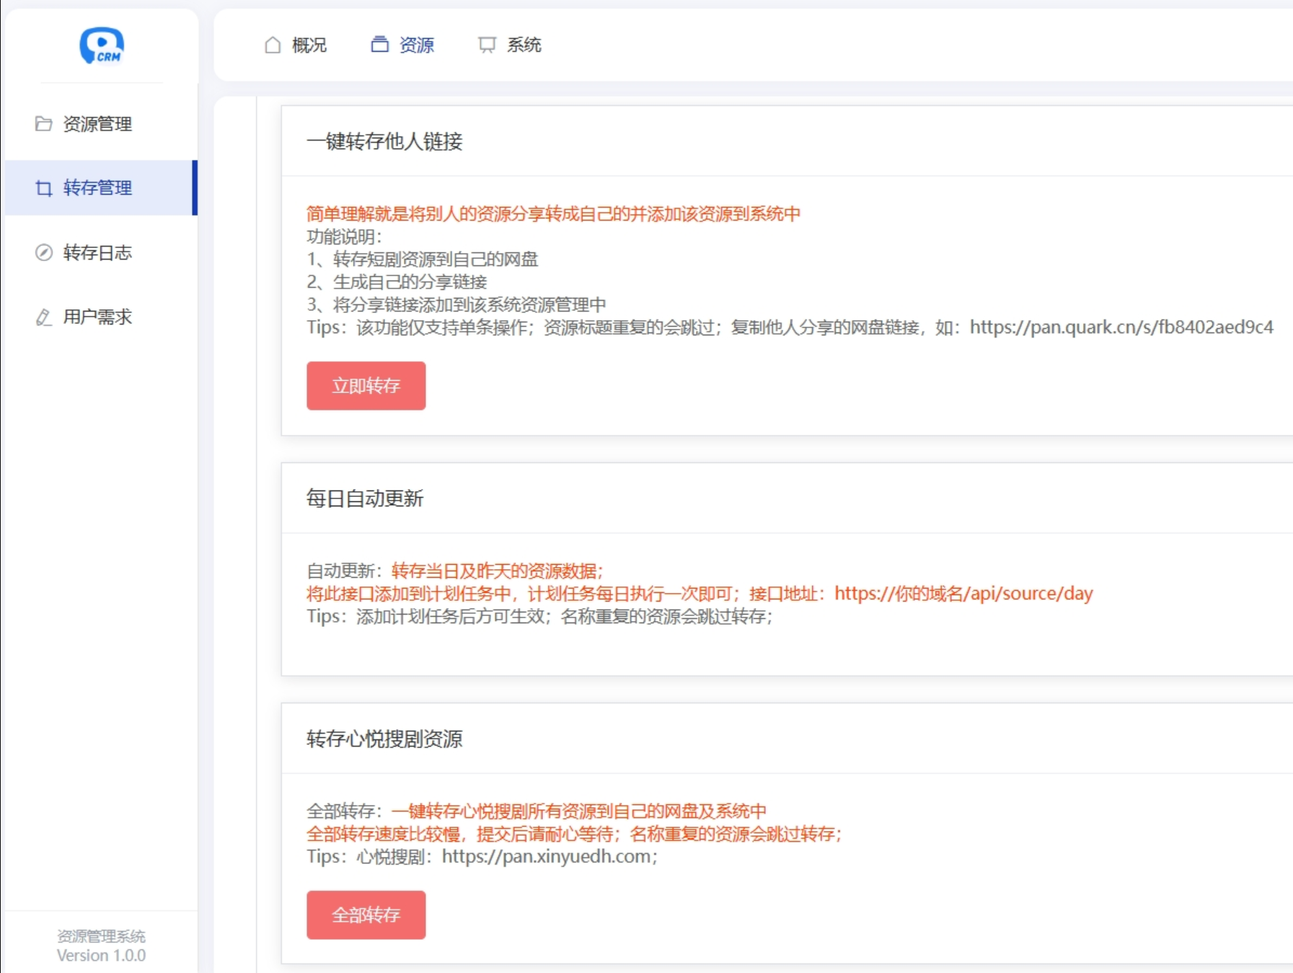
Task: Click the folder icon beside 资源管理
Action: pos(43,124)
